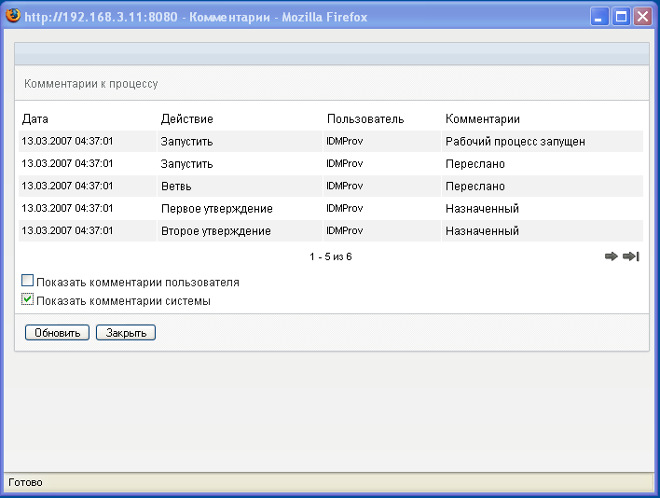Click the Пользователь column header

pyautogui.click(x=364, y=119)
